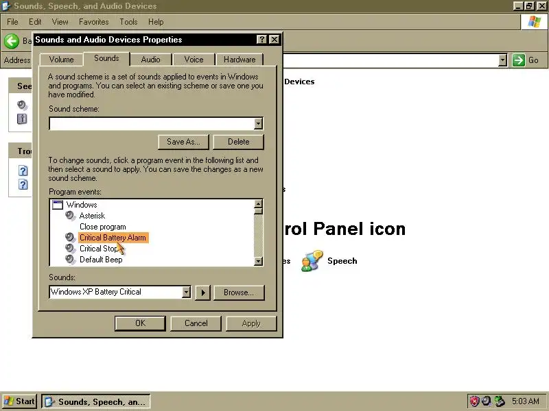Click the Sounds, Speech taskbar button
Image resolution: width=549 pixels, height=411 pixels.
coord(96,401)
